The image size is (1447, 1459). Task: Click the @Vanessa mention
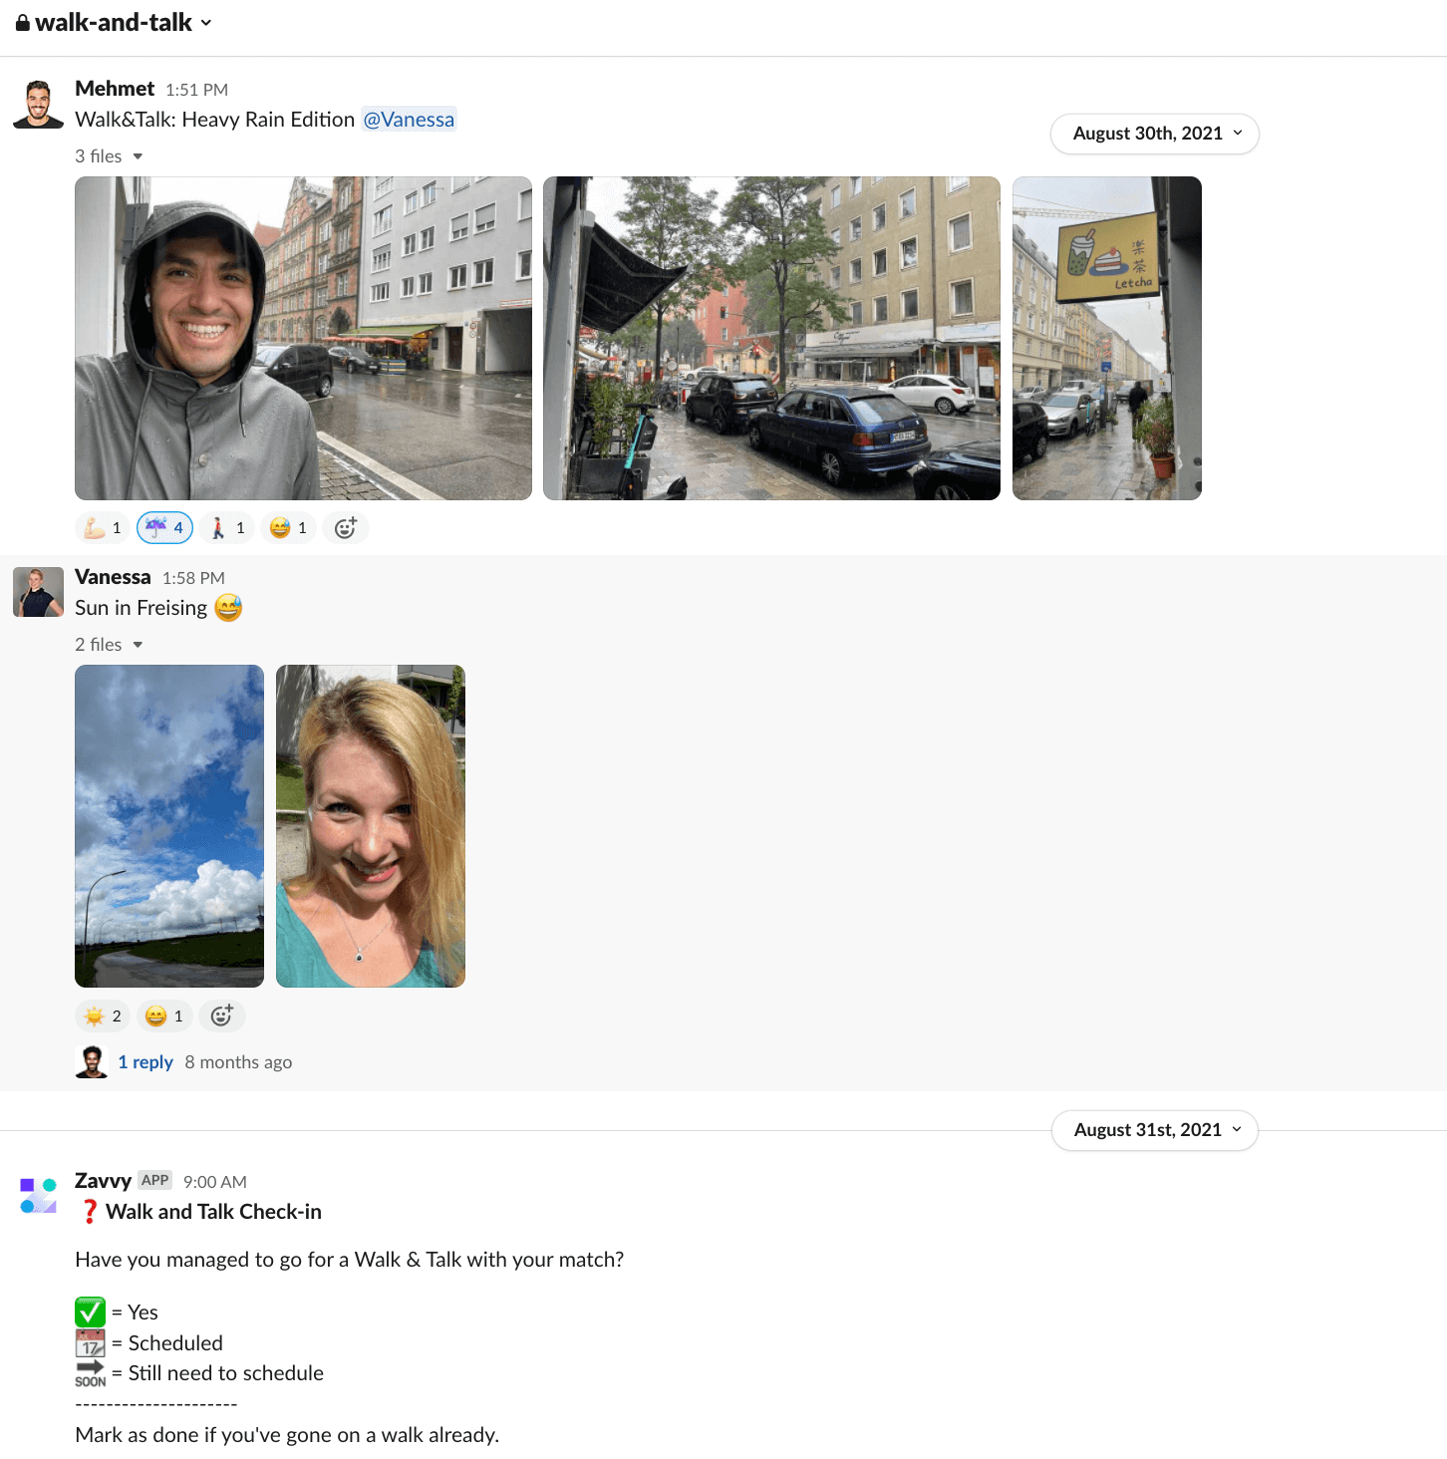point(409,120)
